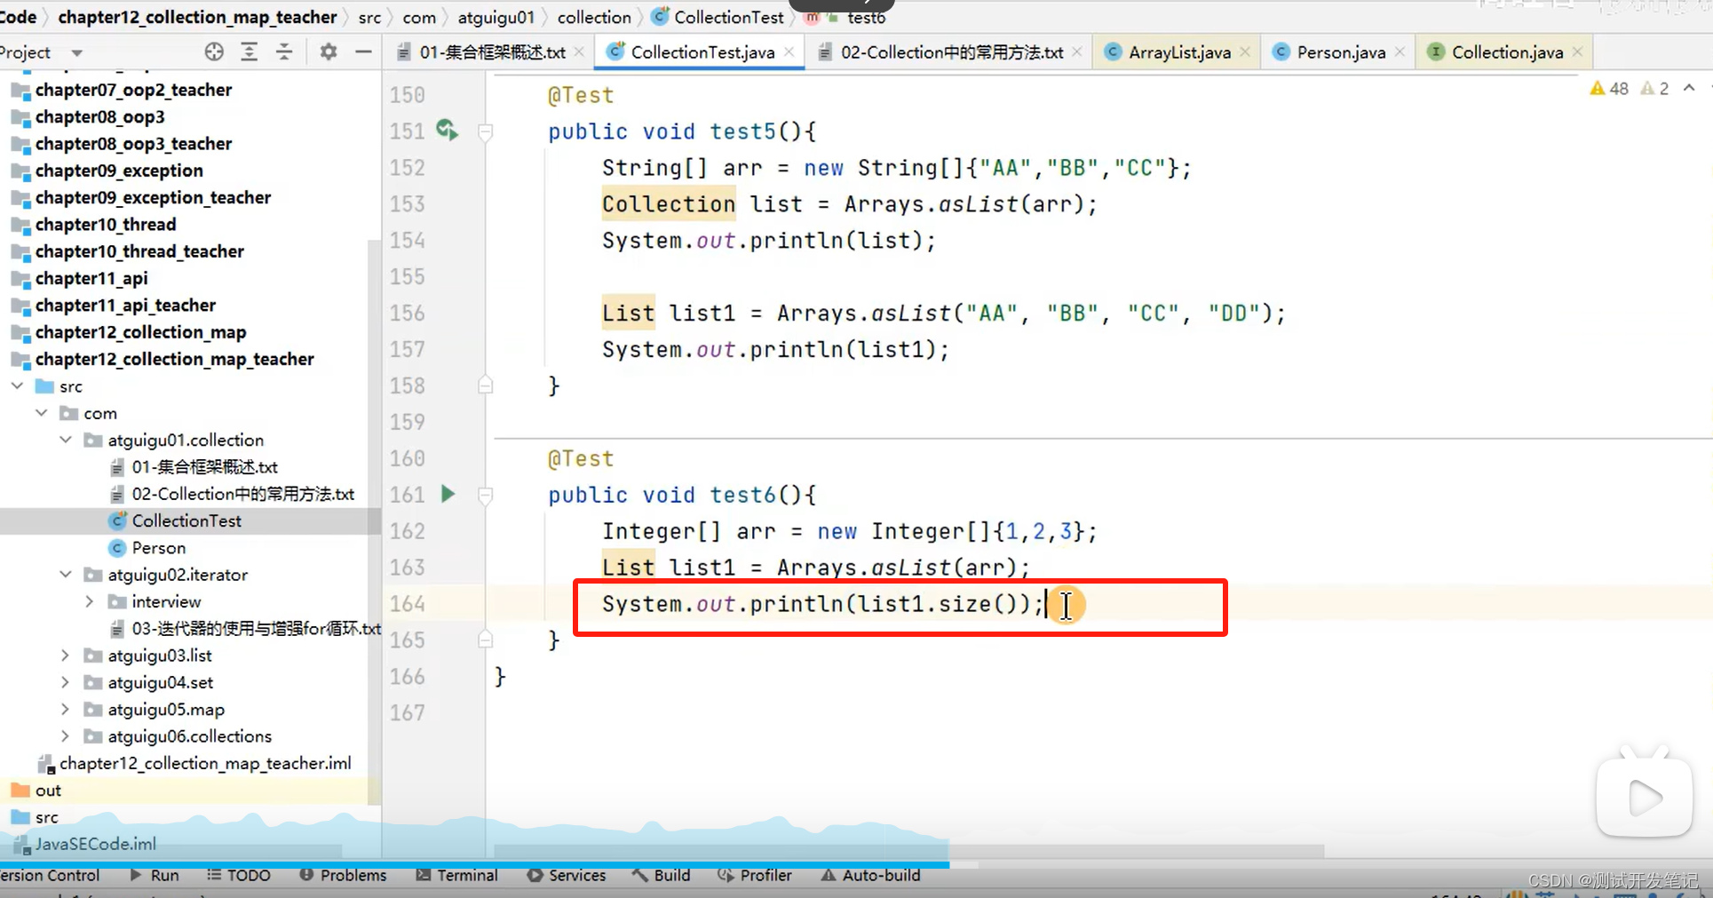Expand atguigu04.set package
This screenshot has height=898, width=1713.
tap(66, 682)
